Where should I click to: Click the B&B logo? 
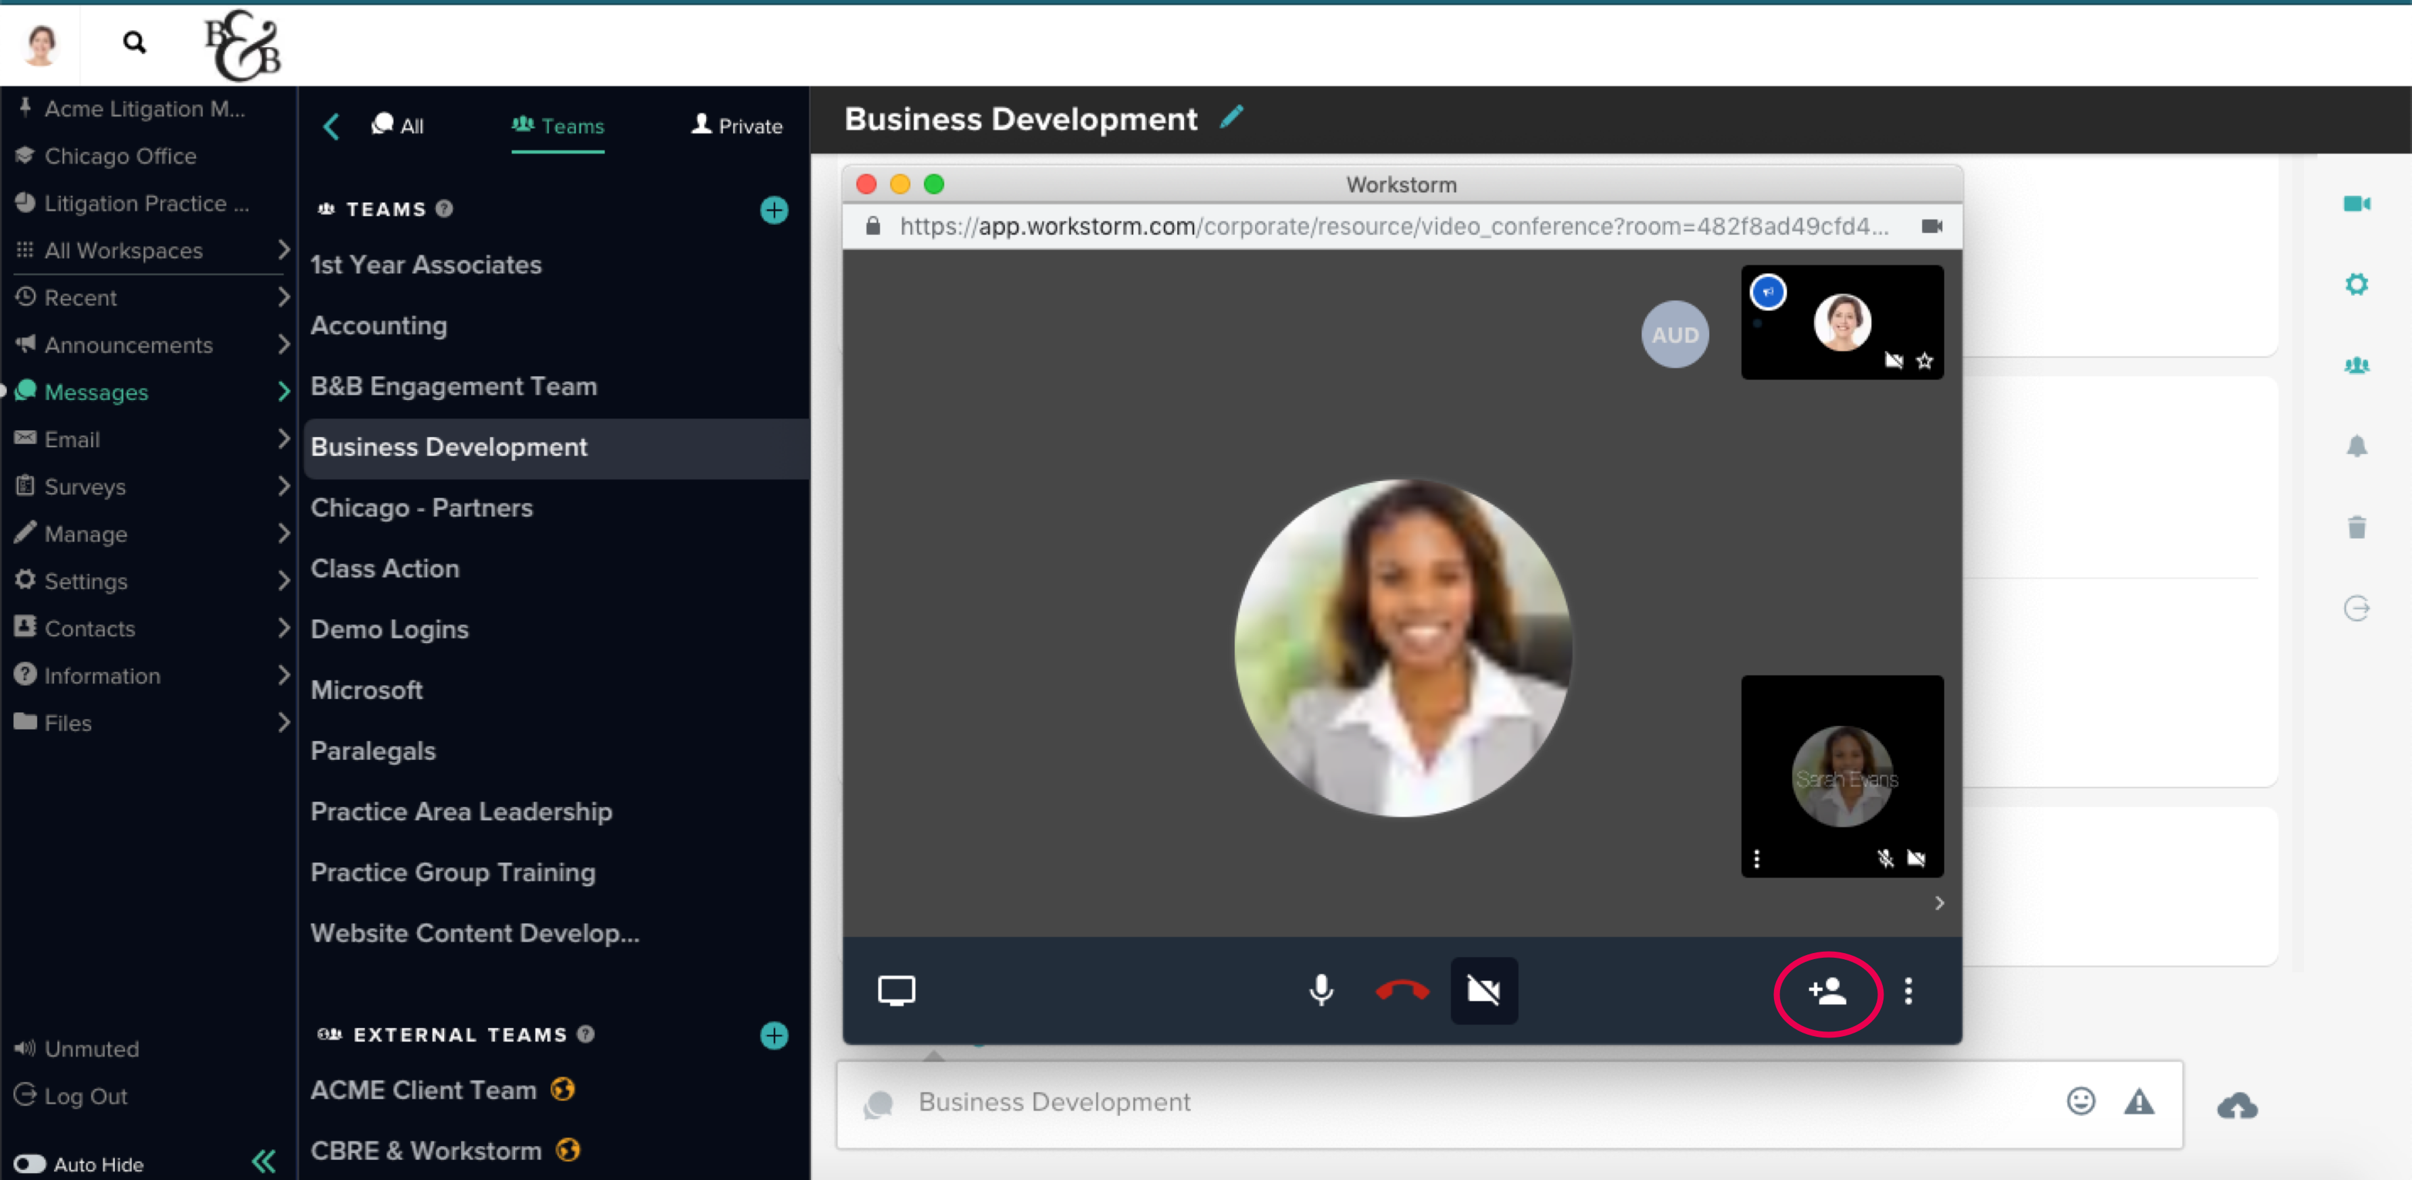[243, 45]
